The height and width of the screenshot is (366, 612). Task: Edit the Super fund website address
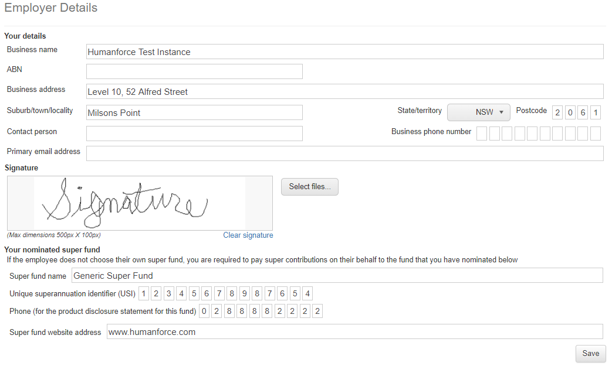pyautogui.click(x=354, y=331)
